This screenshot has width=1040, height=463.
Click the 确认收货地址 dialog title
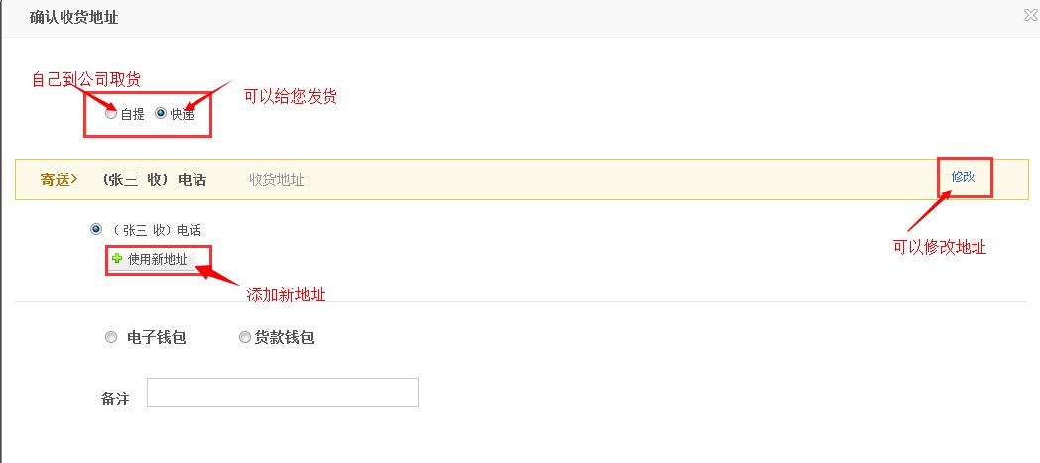pyautogui.click(x=73, y=18)
